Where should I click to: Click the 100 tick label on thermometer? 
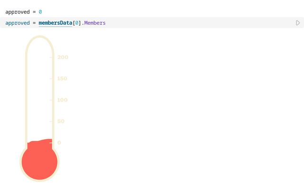(62, 100)
